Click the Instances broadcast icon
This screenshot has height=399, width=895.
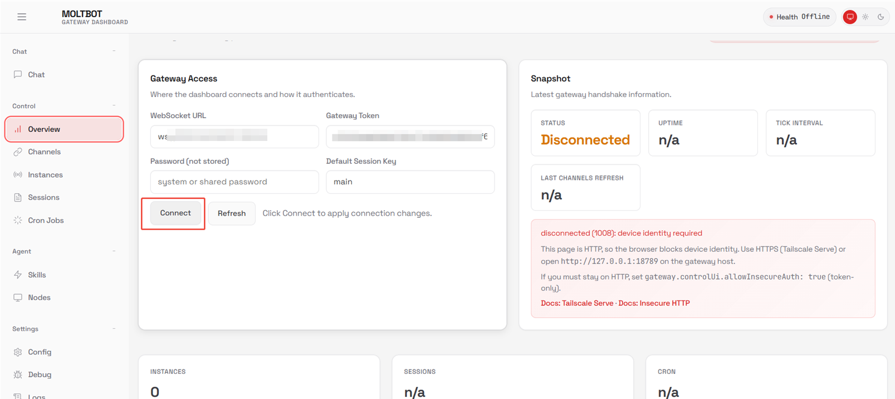(18, 175)
